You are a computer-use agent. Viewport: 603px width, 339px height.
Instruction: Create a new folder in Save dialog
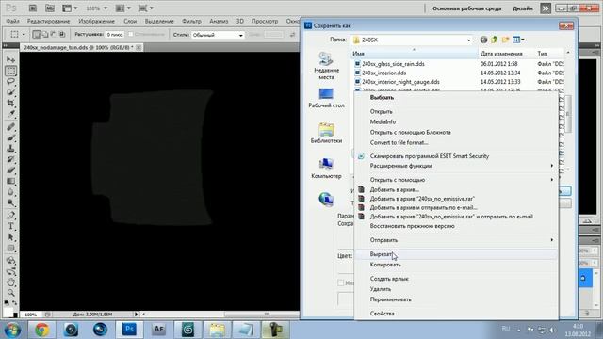(505, 40)
